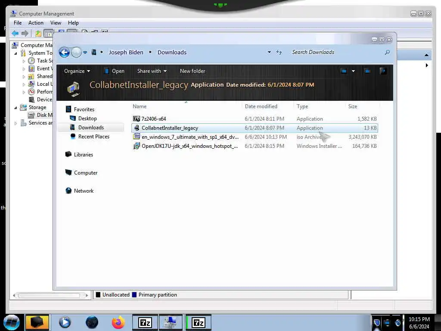Switch to Computer Management taskbar button
The height and width of the screenshot is (331, 441).
171,322
